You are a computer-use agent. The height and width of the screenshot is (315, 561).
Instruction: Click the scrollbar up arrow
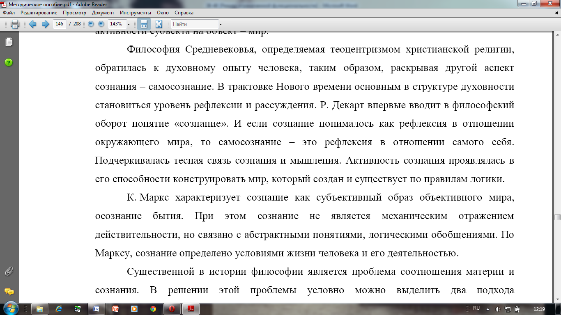557,35
